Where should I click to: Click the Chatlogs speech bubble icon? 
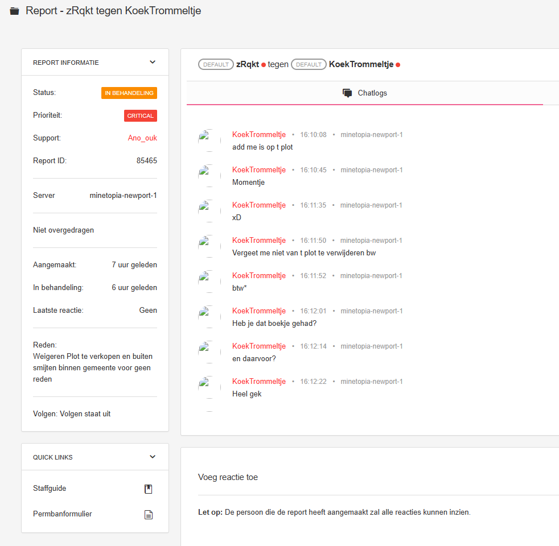point(347,93)
